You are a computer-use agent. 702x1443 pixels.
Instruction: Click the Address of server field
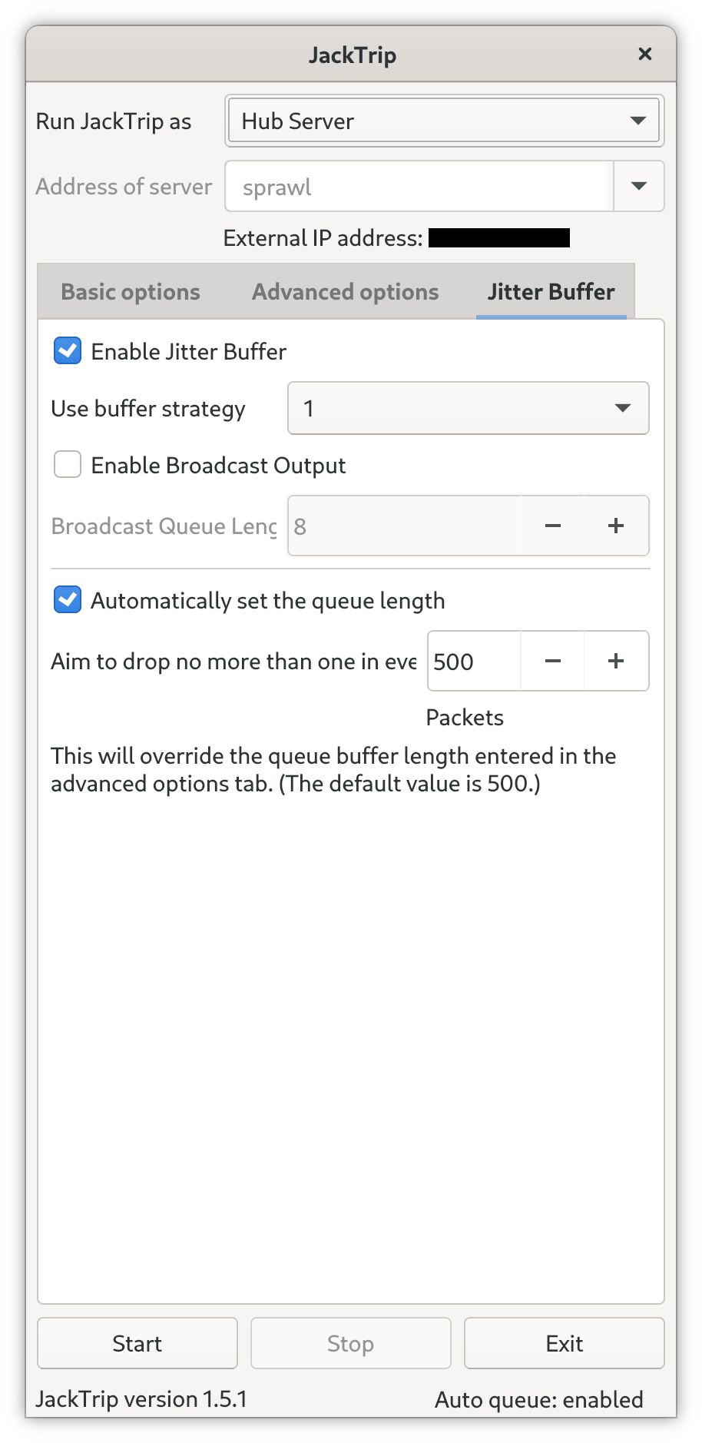(419, 187)
